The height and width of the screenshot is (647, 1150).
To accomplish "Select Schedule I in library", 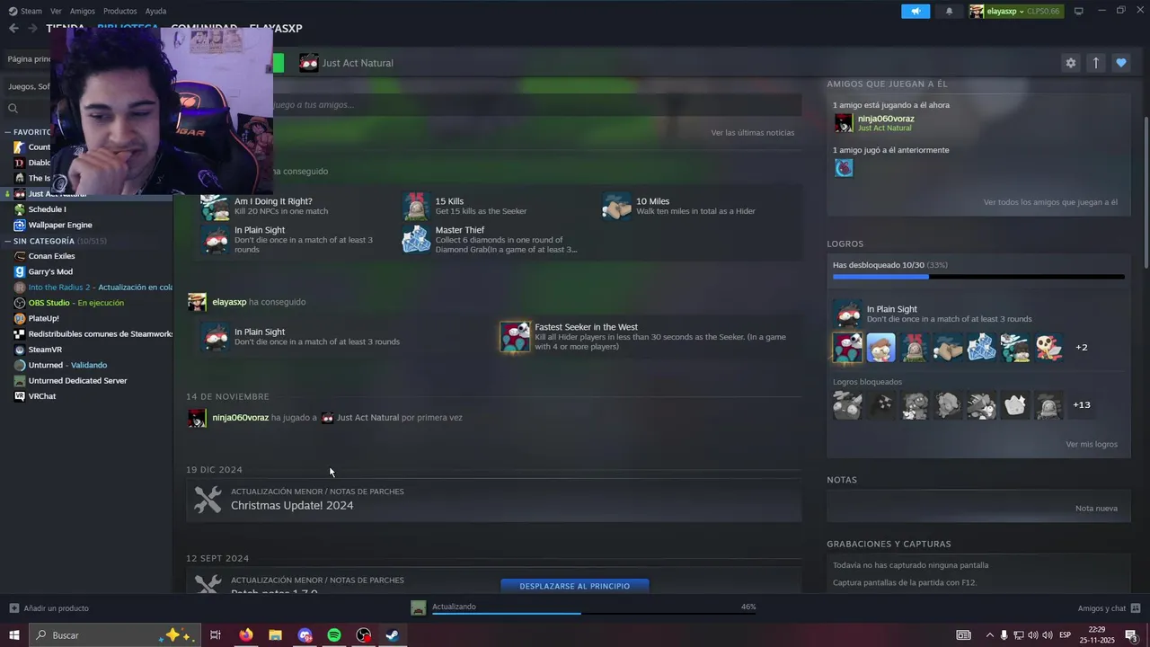I will click(47, 209).
